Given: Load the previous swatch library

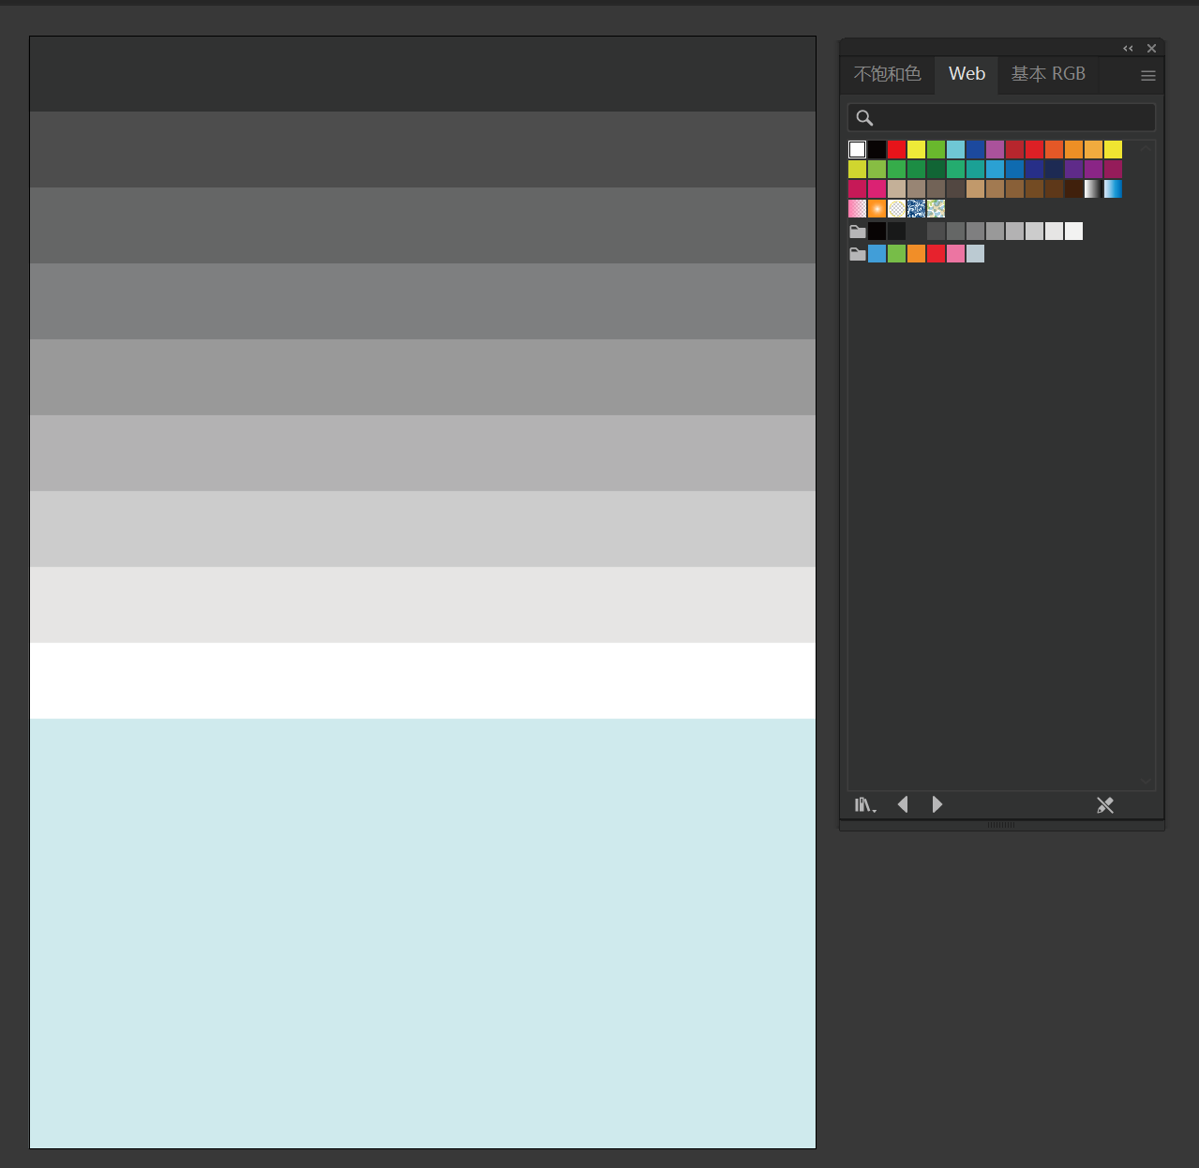Looking at the screenshot, I should pyautogui.click(x=903, y=804).
